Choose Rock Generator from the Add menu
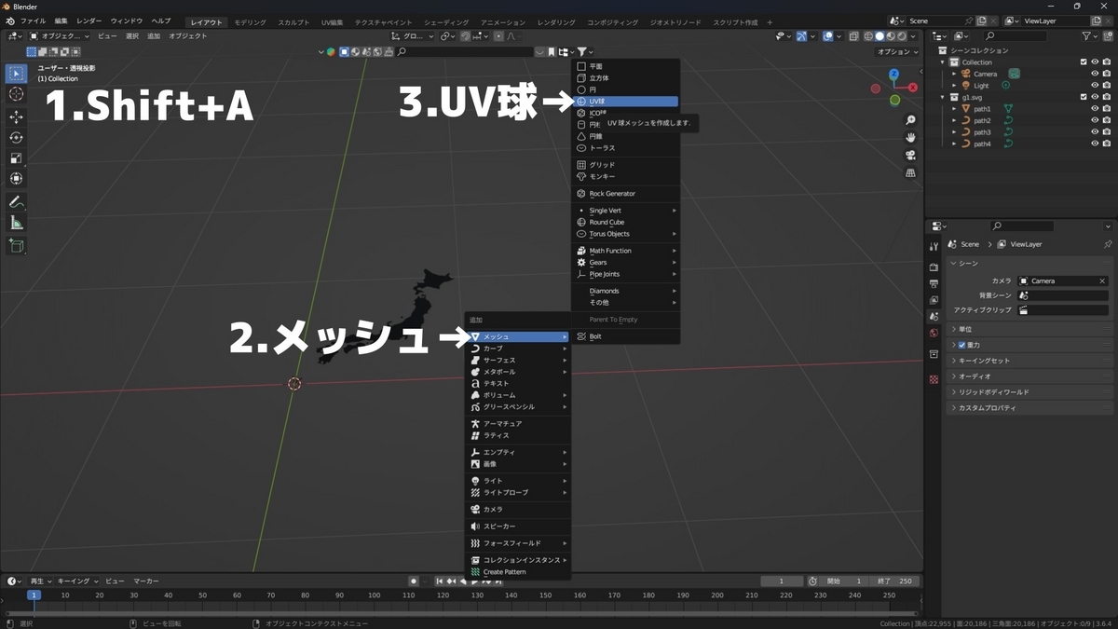This screenshot has height=629, width=1118. pos(612,194)
